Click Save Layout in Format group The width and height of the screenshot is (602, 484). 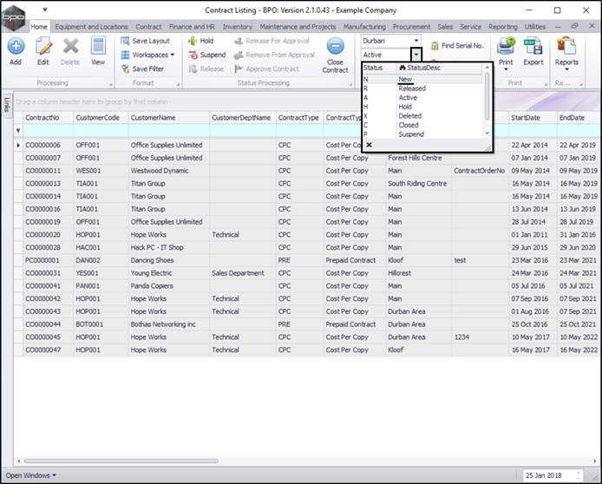(x=145, y=41)
